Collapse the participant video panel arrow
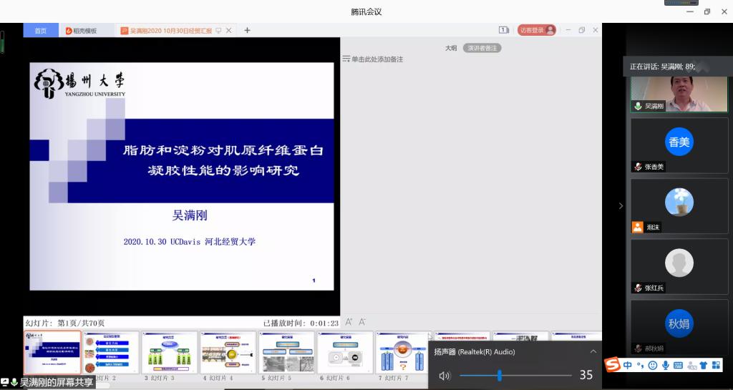The image size is (733, 390). (x=621, y=206)
